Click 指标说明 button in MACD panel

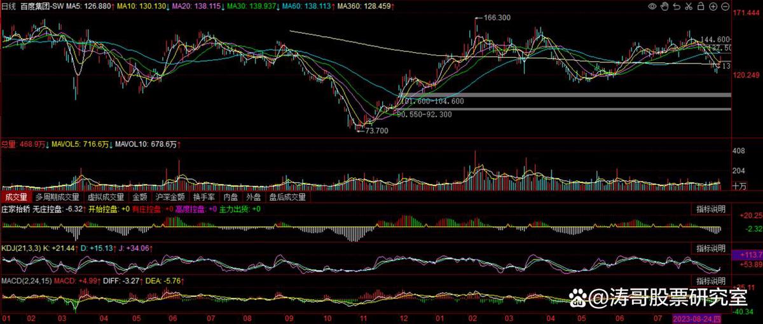point(710,281)
